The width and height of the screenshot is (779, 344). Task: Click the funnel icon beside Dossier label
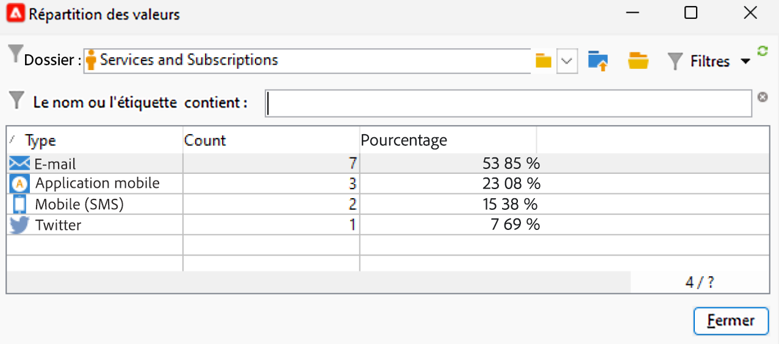click(x=15, y=55)
